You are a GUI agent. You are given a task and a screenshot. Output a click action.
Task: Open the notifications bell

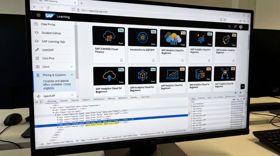(235, 27)
